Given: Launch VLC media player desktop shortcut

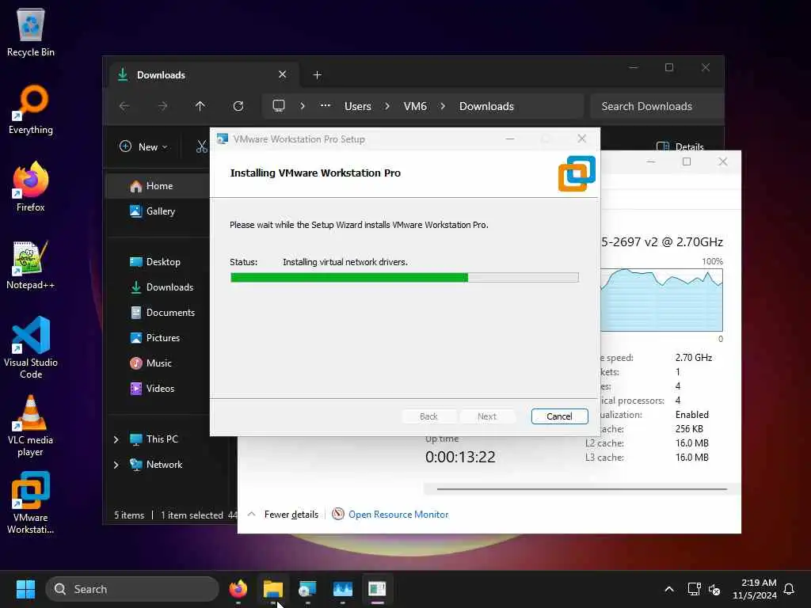Looking at the screenshot, I should pyautogui.click(x=31, y=426).
